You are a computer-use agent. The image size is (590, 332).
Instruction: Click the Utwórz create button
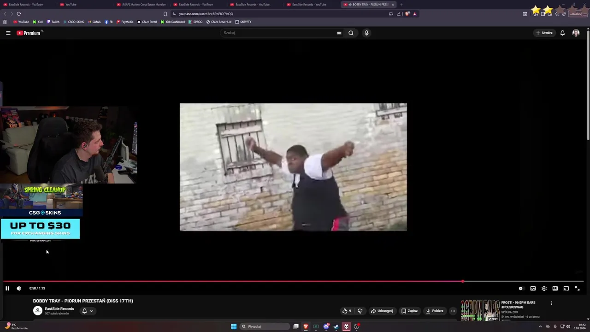pos(544,33)
